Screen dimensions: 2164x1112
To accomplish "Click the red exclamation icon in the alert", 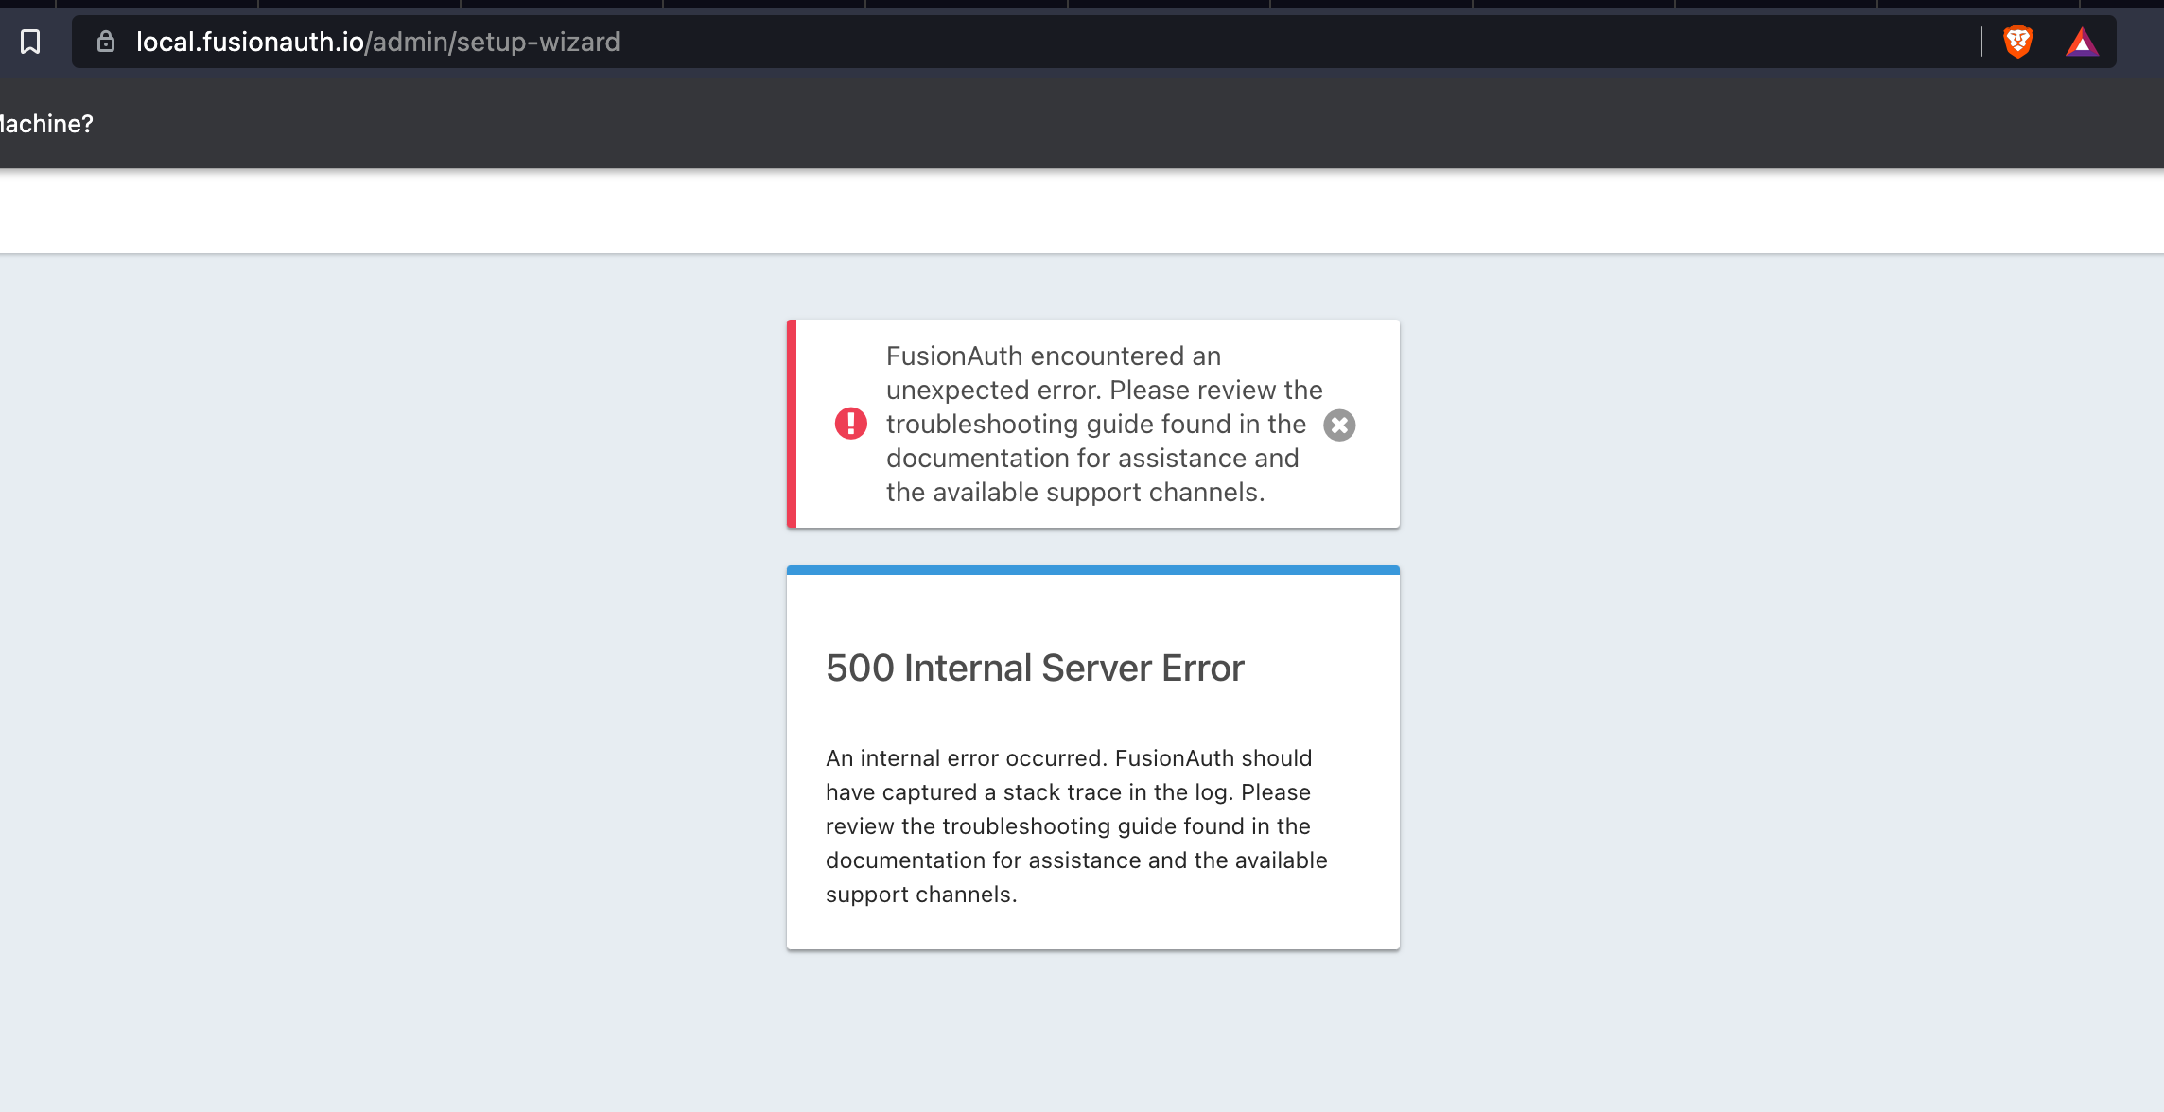I will click(852, 425).
